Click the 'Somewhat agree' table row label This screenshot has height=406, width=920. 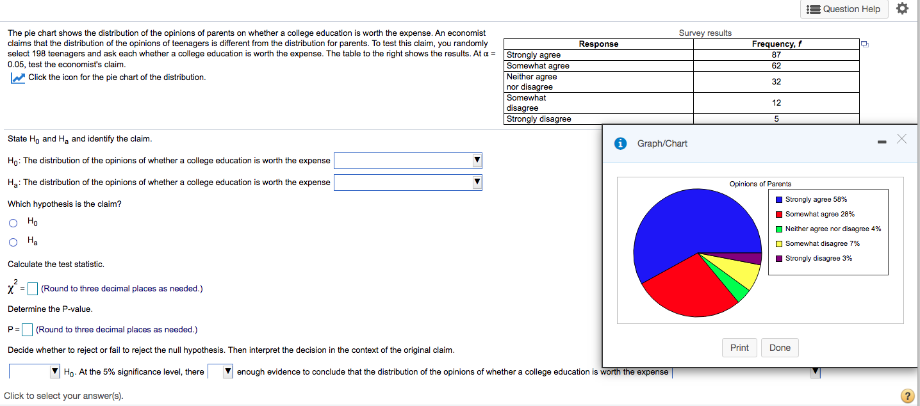point(538,66)
